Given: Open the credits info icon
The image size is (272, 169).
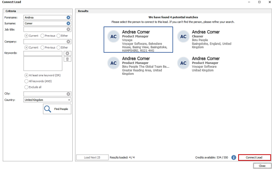Looking at the screenshot, I should click(234, 157).
